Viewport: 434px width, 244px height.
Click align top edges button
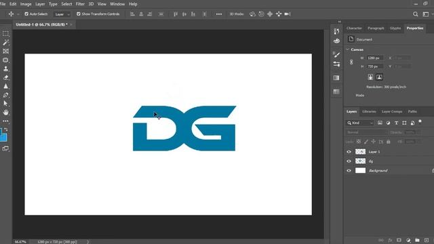(176, 14)
